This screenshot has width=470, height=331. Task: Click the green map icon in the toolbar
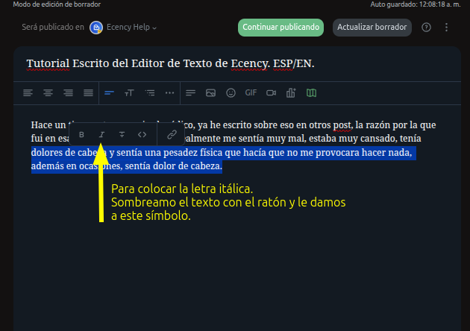(x=311, y=93)
